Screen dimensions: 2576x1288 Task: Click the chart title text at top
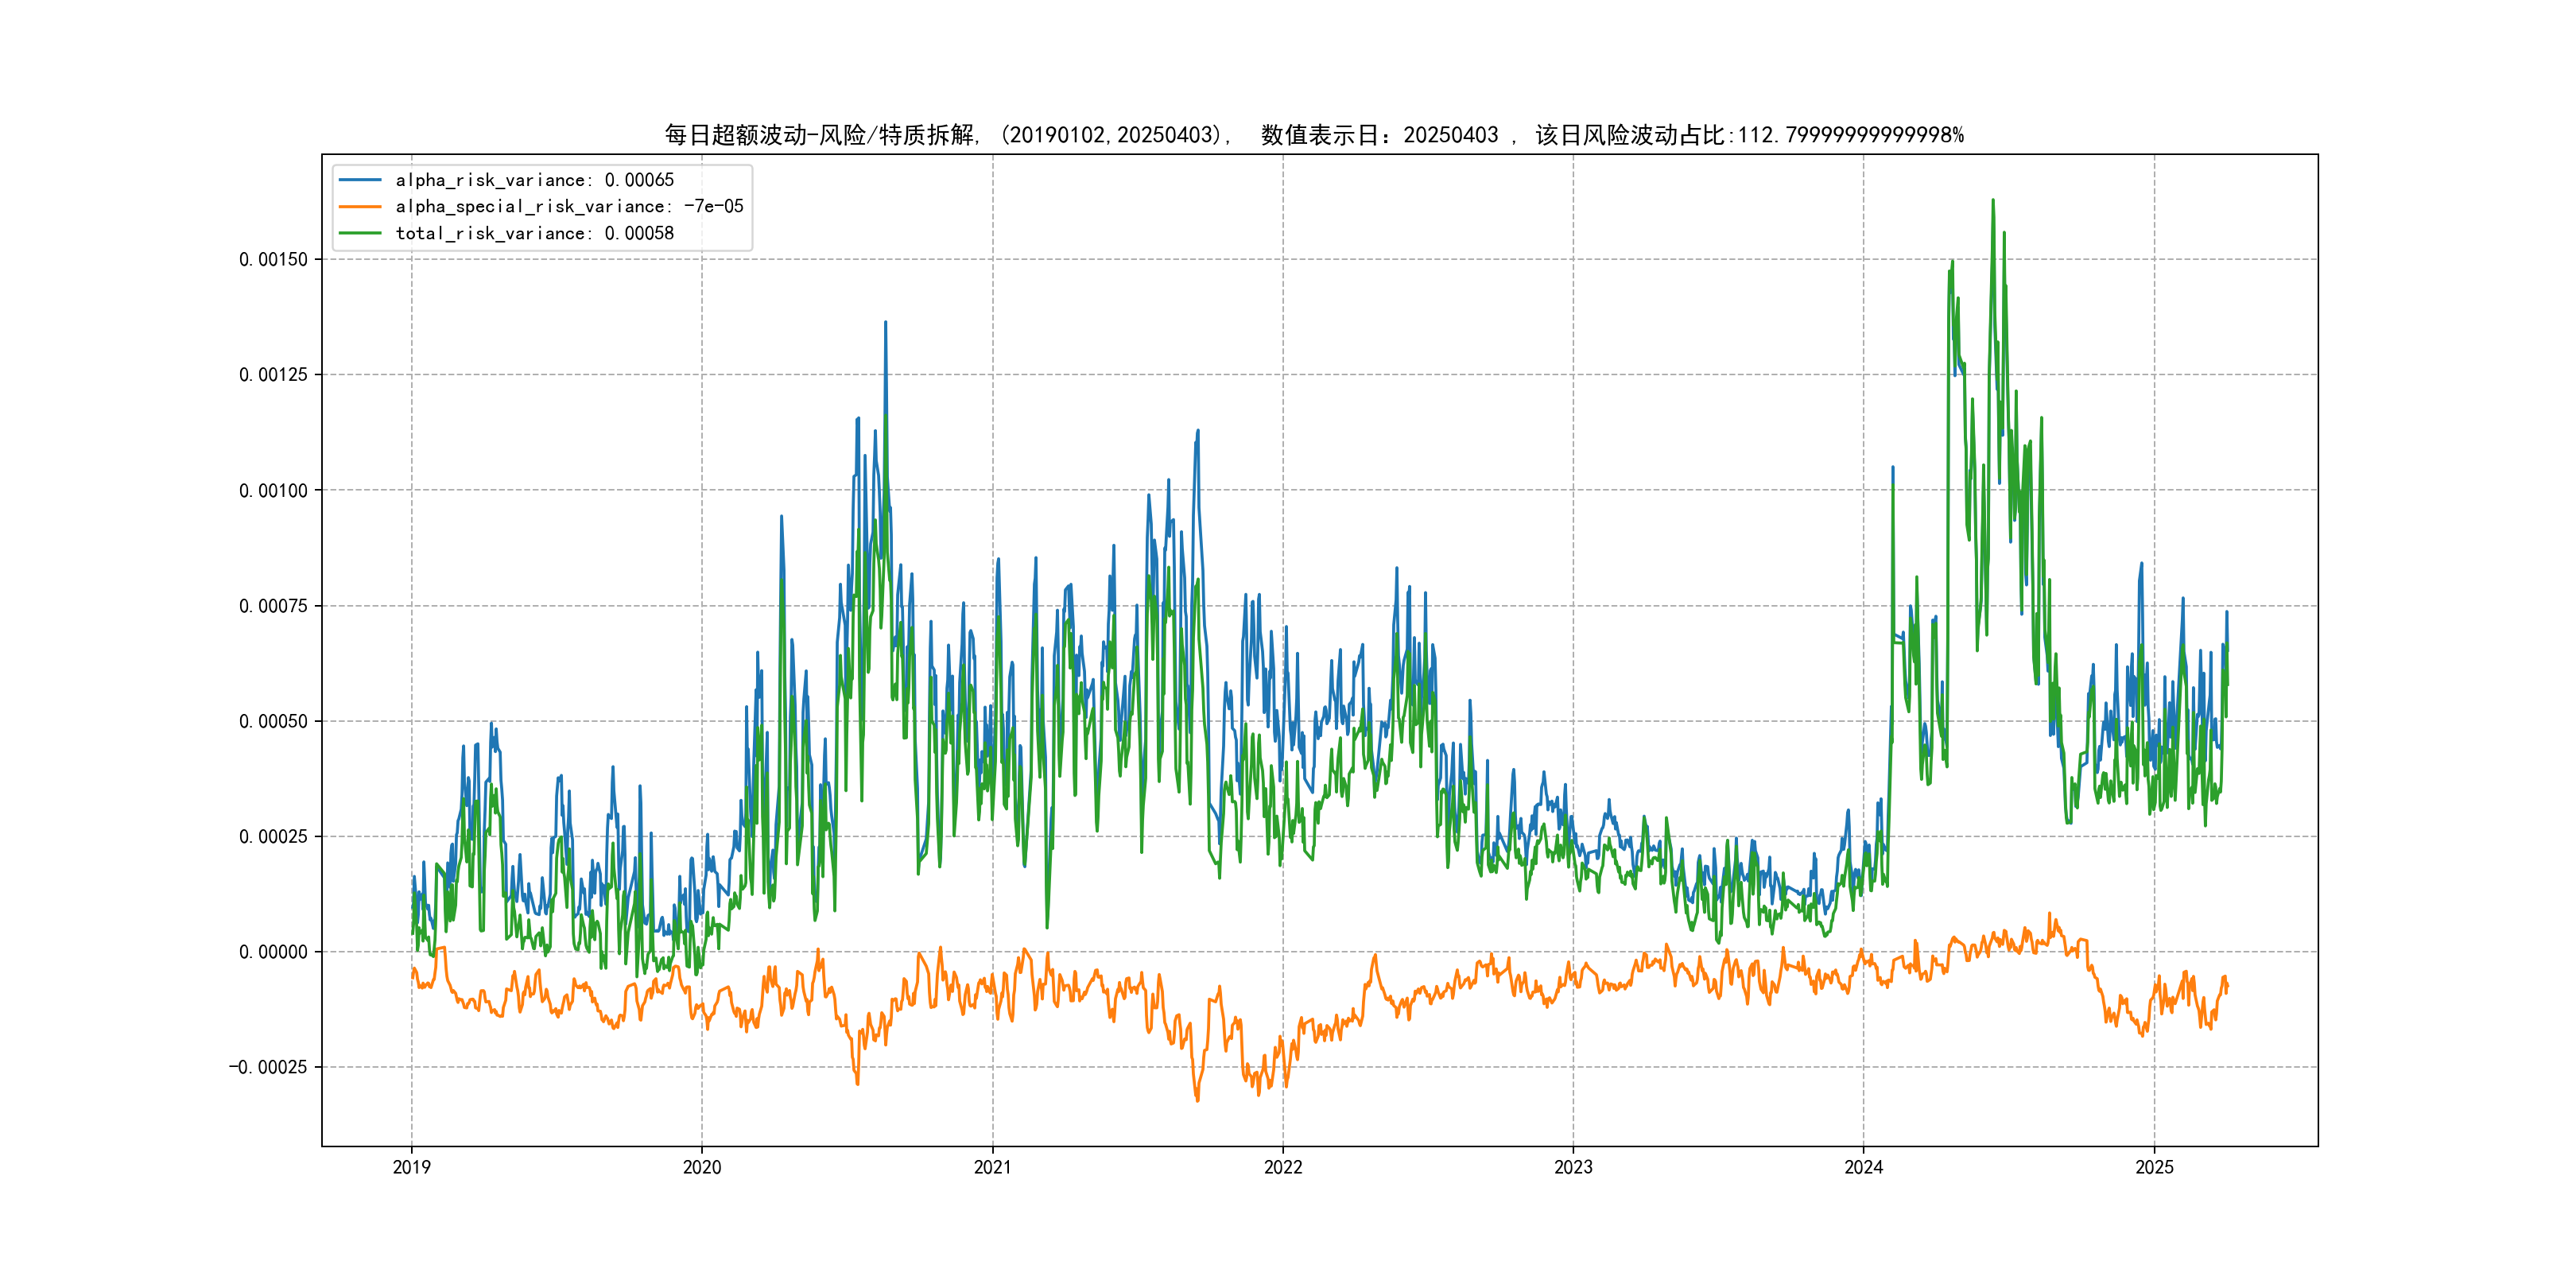(x=1313, y=135)
